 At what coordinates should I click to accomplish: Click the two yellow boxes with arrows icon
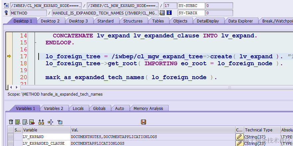(x=41, y=122)
